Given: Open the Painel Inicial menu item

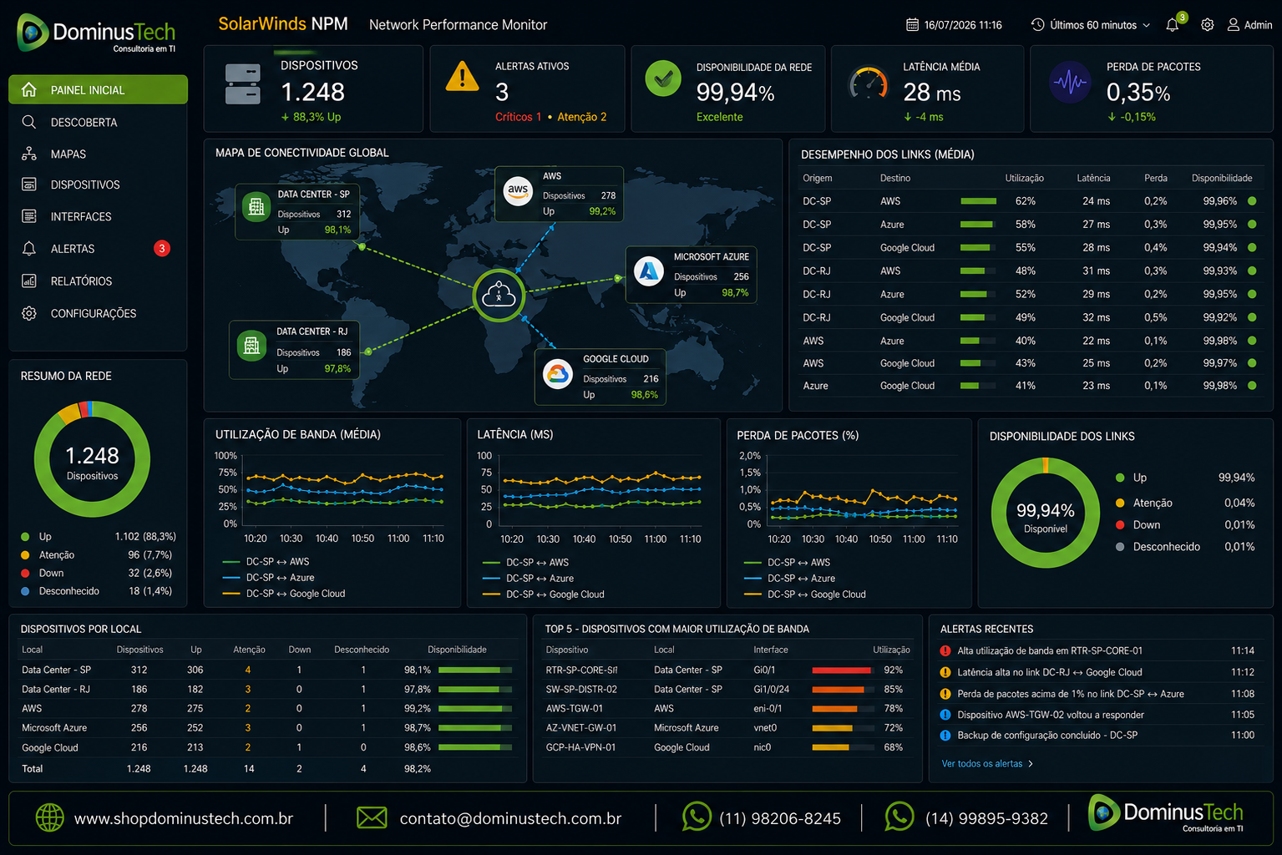Looking at the screenshot, I should point(98,89).
